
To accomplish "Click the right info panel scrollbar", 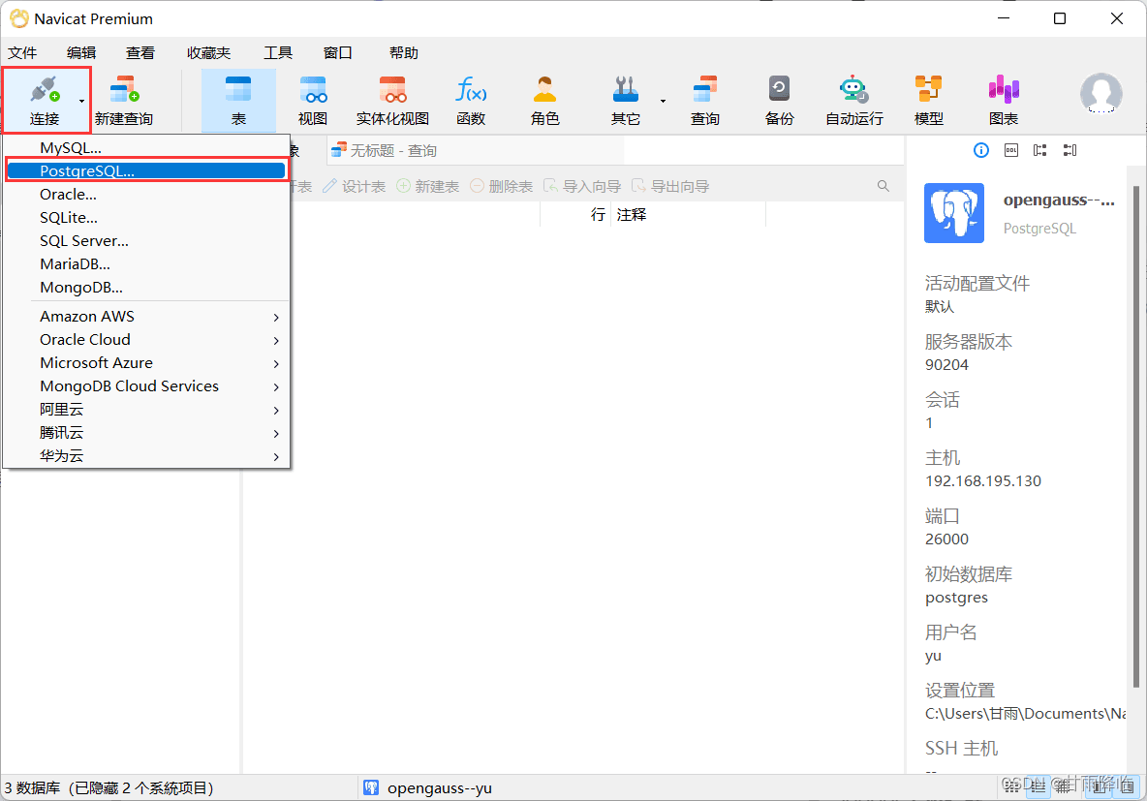I will (1135, 435).
